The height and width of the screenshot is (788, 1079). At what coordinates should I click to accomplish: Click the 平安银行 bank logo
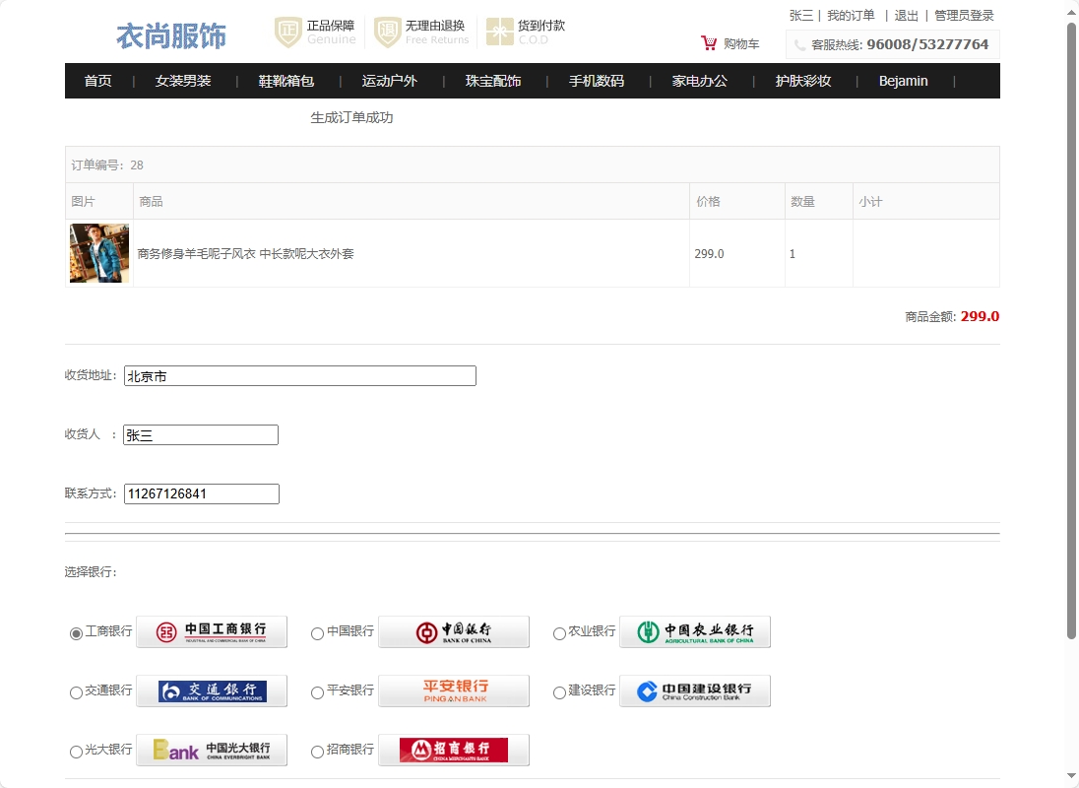[x=454, y=690]
